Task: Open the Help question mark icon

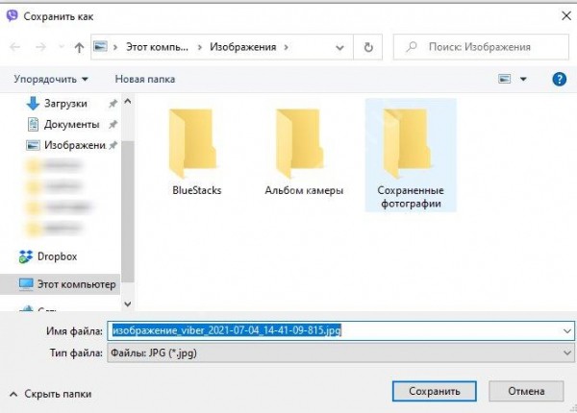Action: tap(560, 79)
